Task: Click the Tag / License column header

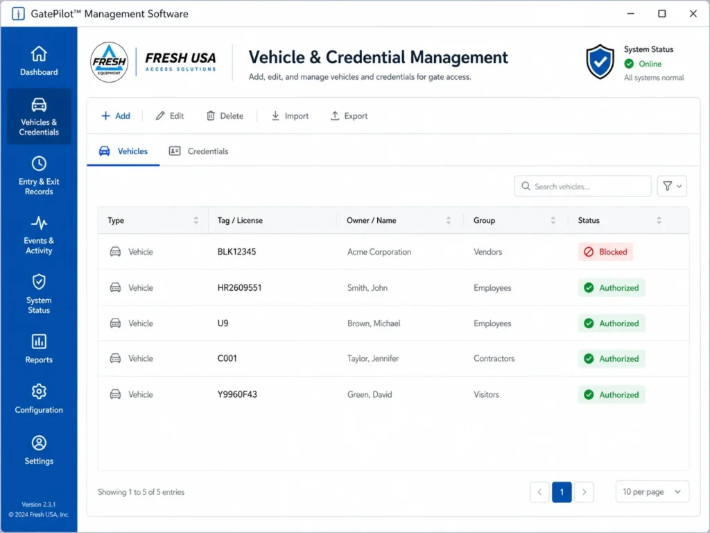Action: [240, 220]
